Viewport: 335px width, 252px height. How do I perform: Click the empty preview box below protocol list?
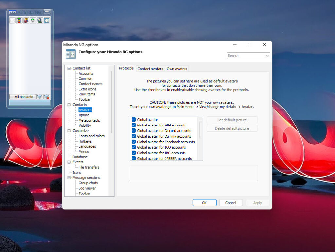pyautogui.click(x=194, y=173)
